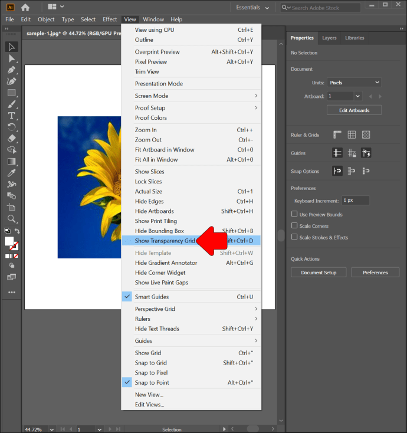The width and height of the screenshot is (407, 433).
Task: Check the Scale Corners option
Action: point(295,226)
